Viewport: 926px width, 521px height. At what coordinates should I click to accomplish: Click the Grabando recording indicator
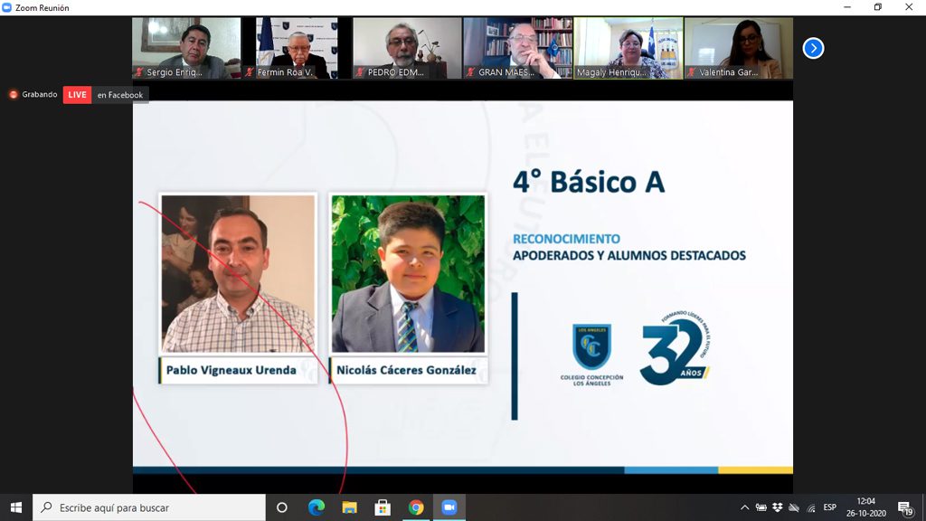pos(33,95)
